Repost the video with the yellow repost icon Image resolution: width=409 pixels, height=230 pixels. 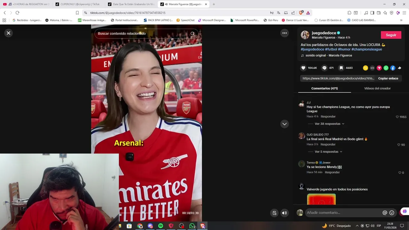click(366, 68)
